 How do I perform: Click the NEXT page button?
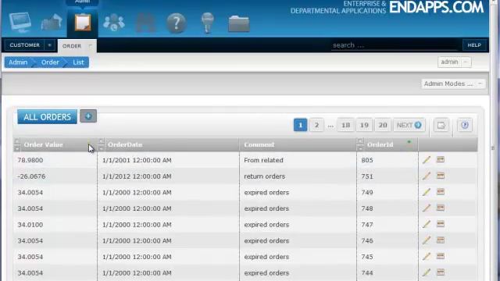click(x=409, y=125)
